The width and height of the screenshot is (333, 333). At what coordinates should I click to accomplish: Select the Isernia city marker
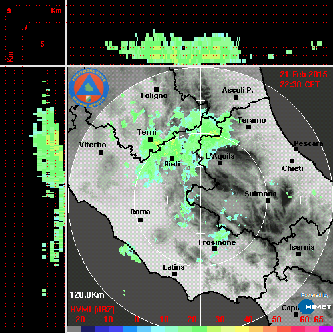point(299,254)
